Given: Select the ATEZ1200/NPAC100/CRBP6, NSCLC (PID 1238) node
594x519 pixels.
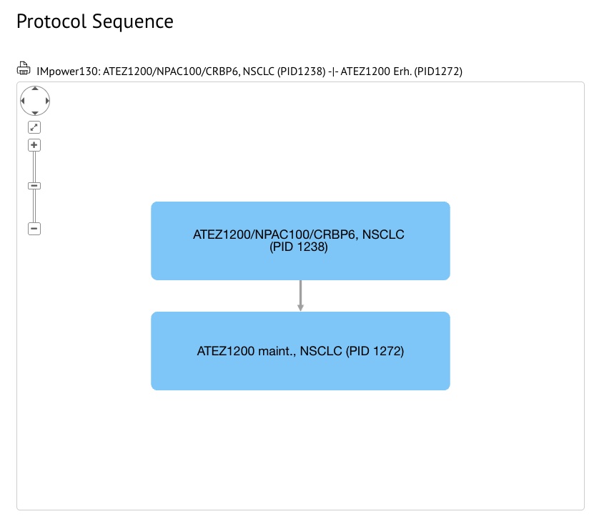Looking at the screenshot, I should pos(300,240).
